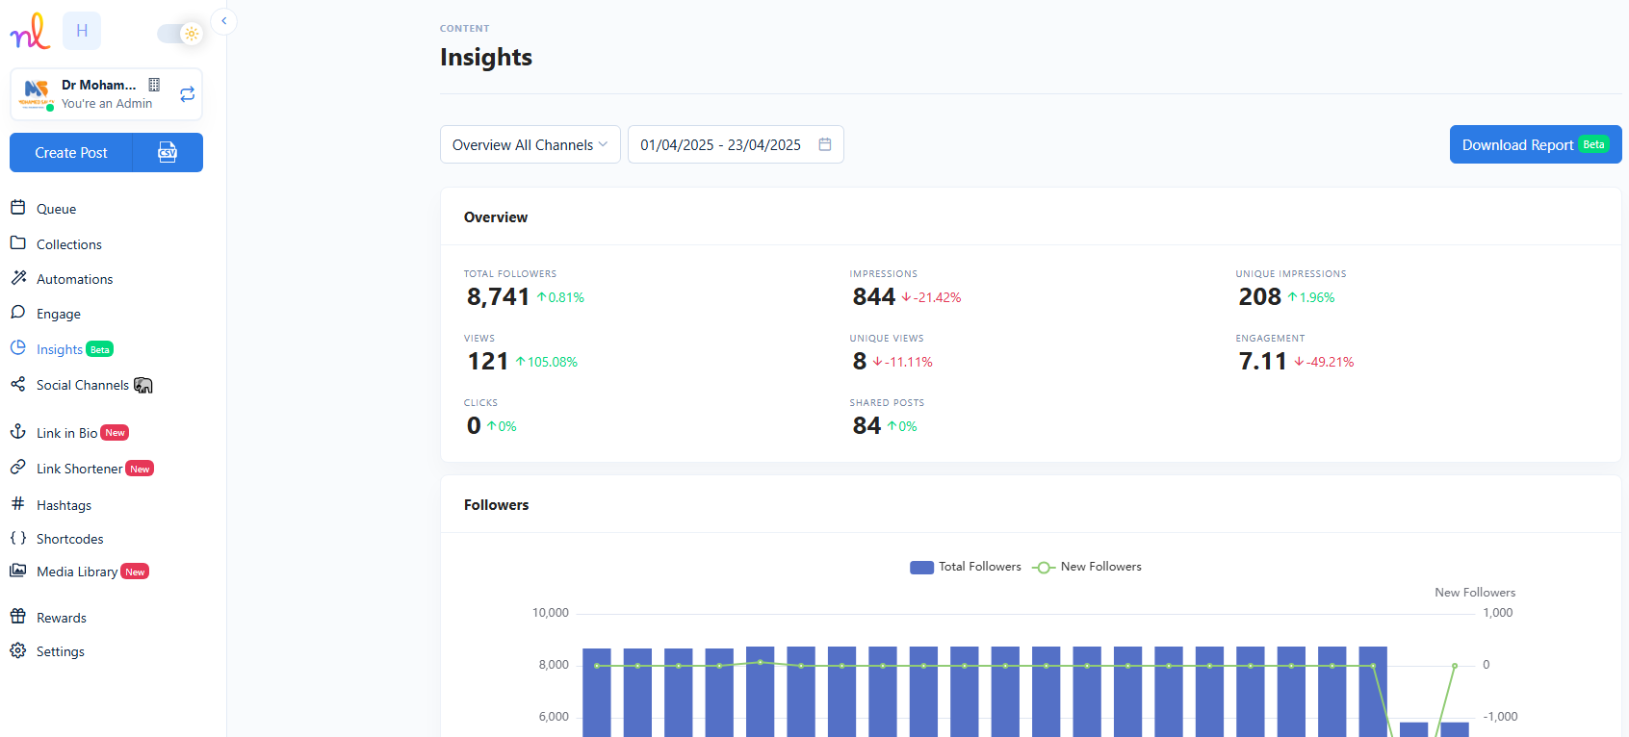The image size is (1629, 737).
Task: Click the Rewards gift icon
Action: (x=18, y=617)
